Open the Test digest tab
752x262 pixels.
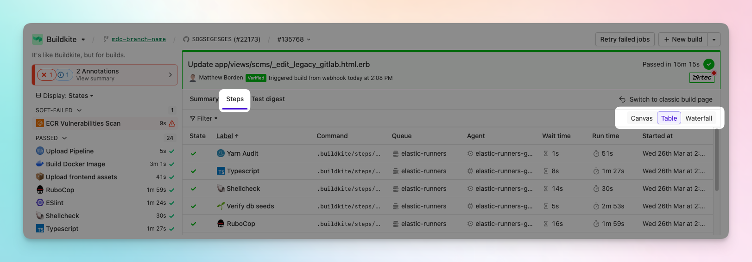click(x=268, y=99)
